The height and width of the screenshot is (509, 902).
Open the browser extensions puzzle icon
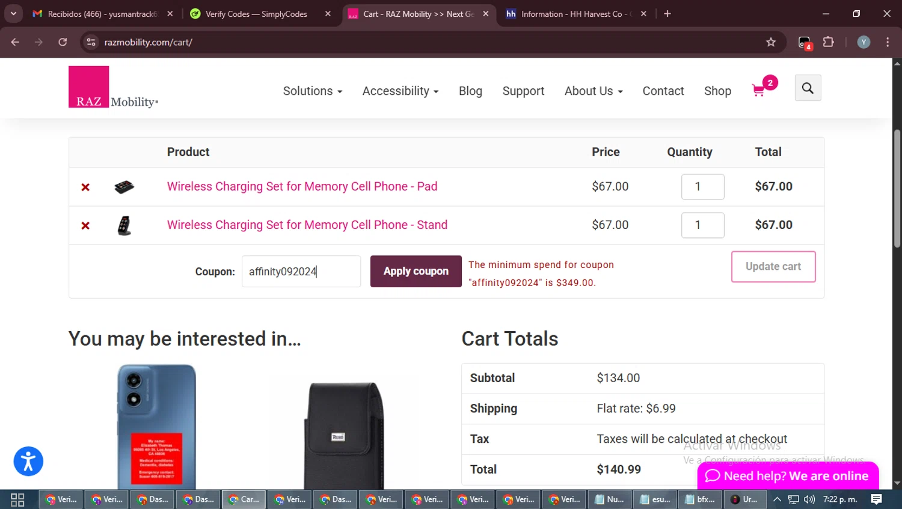[x=828, y=42]
